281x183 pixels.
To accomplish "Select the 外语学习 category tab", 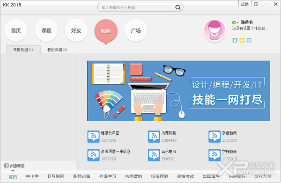I will [108, 176].
